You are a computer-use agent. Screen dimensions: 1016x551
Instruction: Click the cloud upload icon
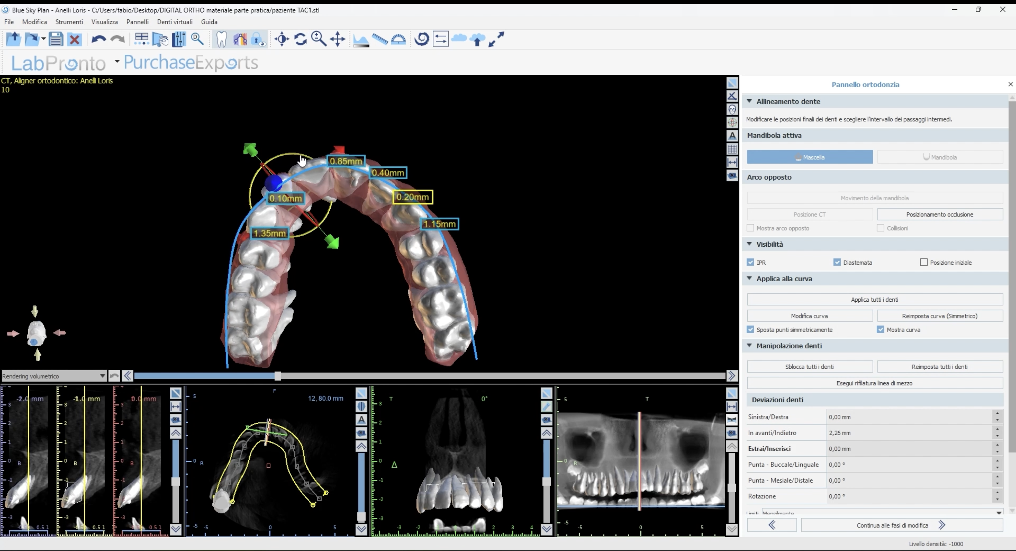477,39
